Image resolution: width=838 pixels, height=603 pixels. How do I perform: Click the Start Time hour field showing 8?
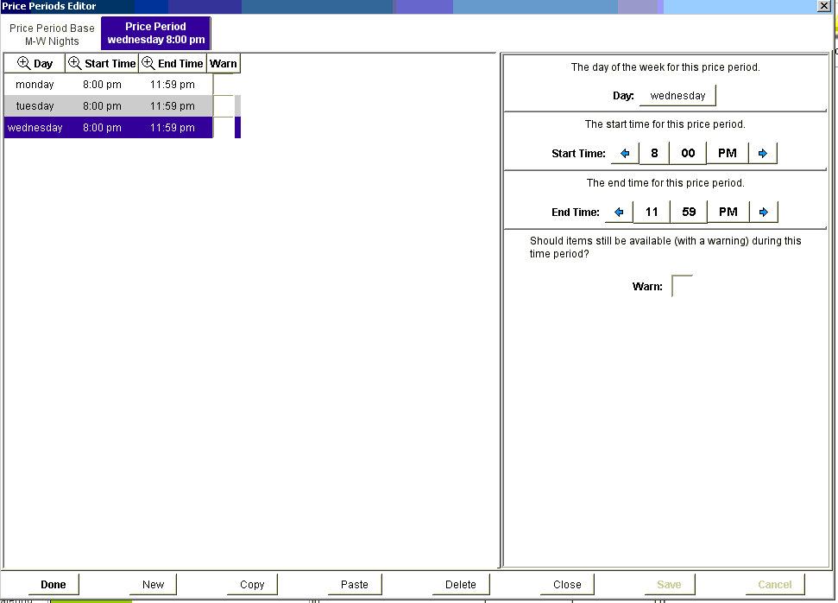(654, 154)
